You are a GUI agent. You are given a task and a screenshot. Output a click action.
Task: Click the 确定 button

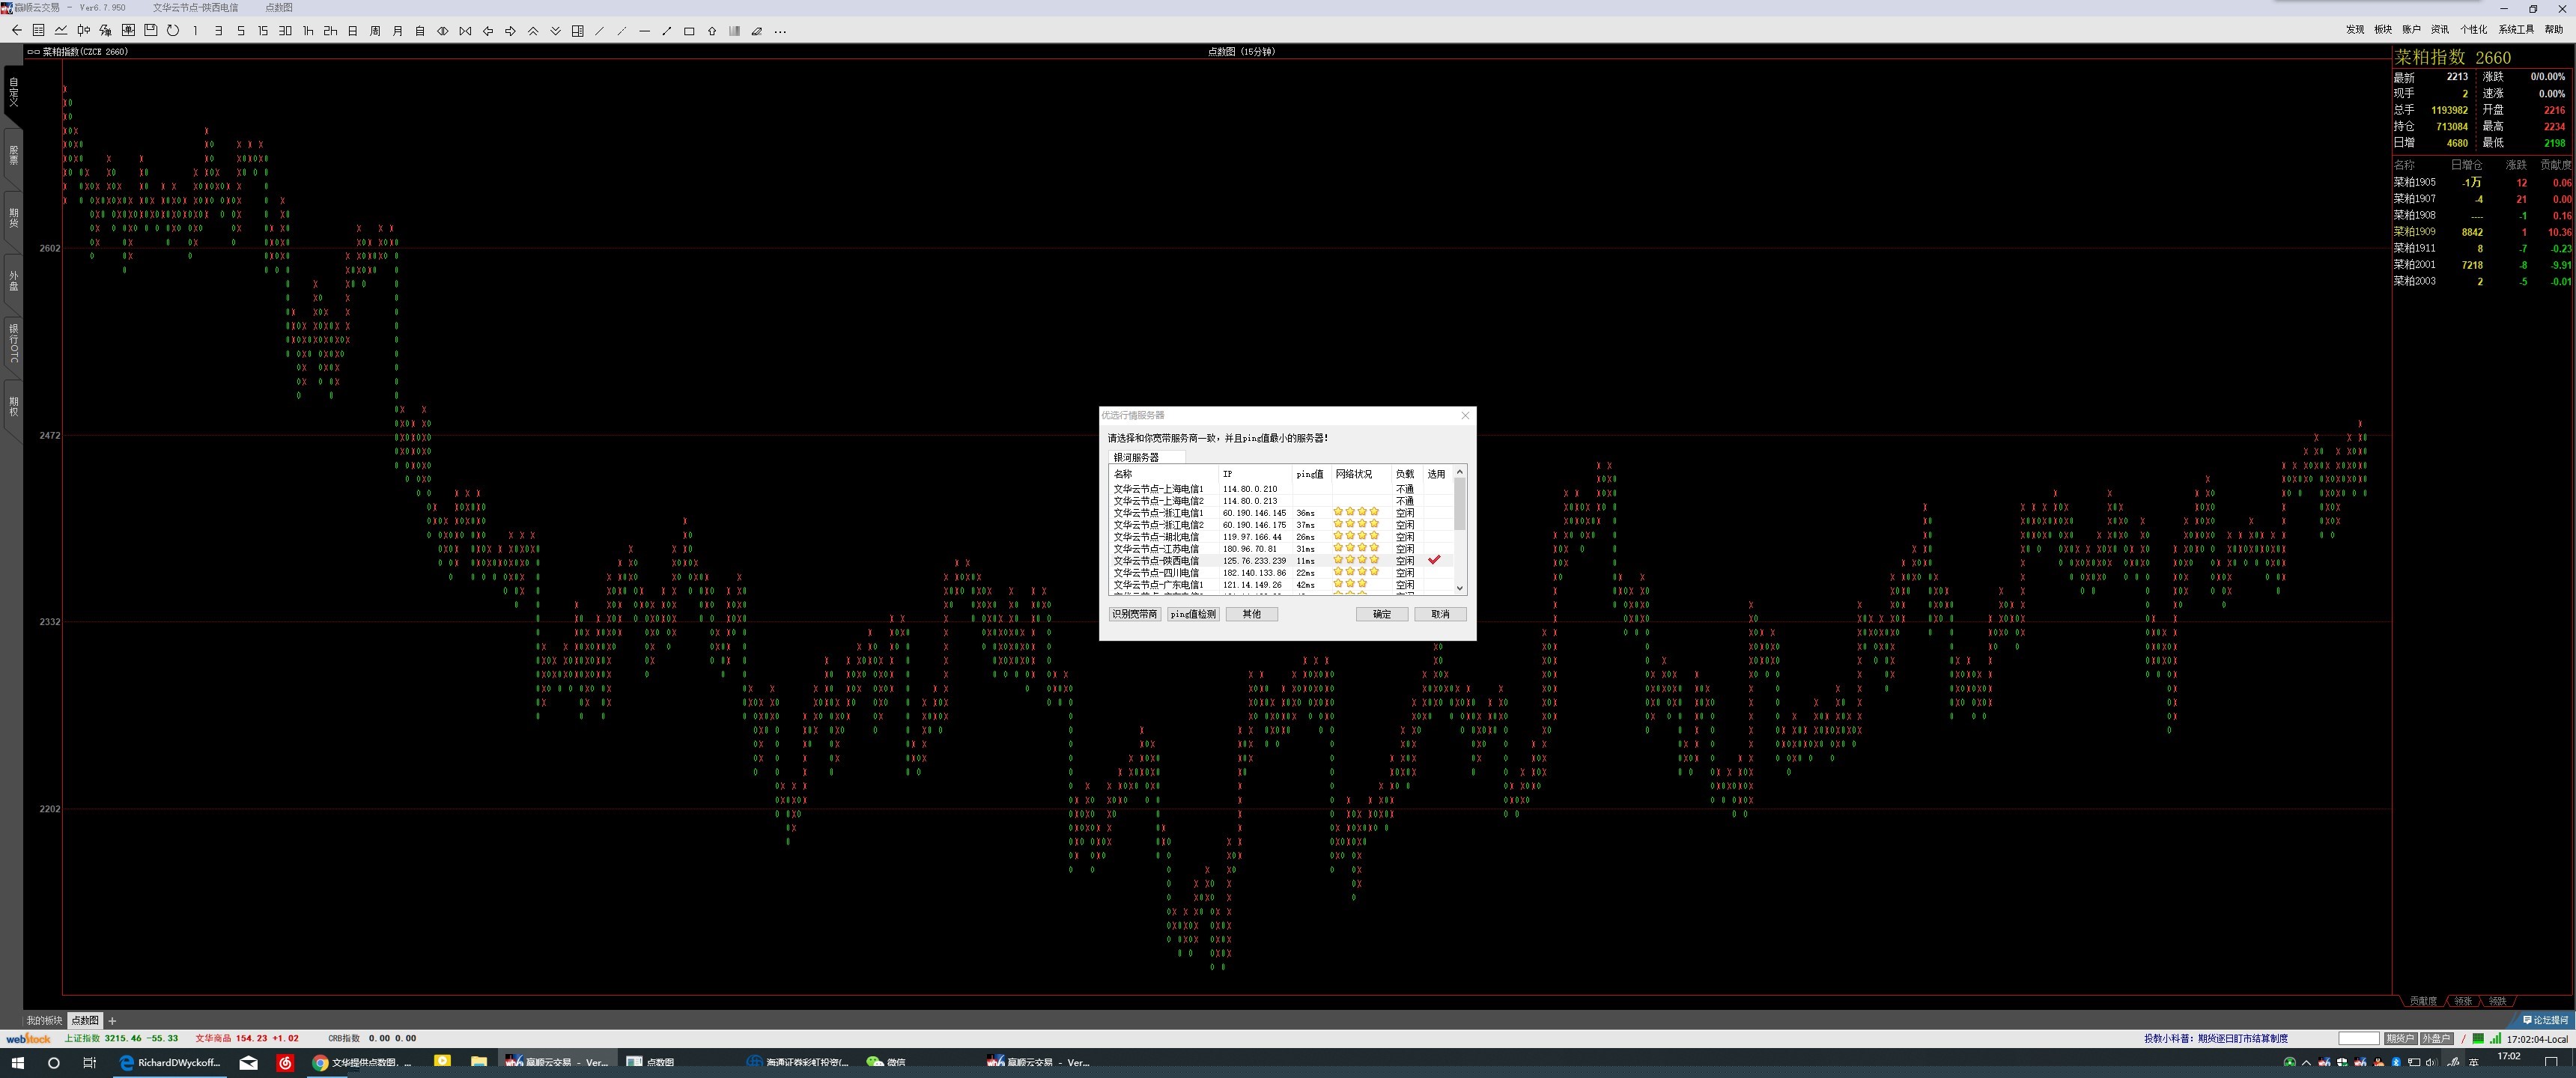coord(1382,614)
